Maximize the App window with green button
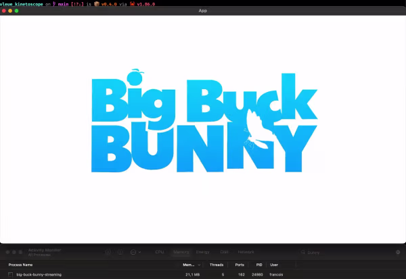The height and width of the screenshot is (279, 406). [16, 11]
